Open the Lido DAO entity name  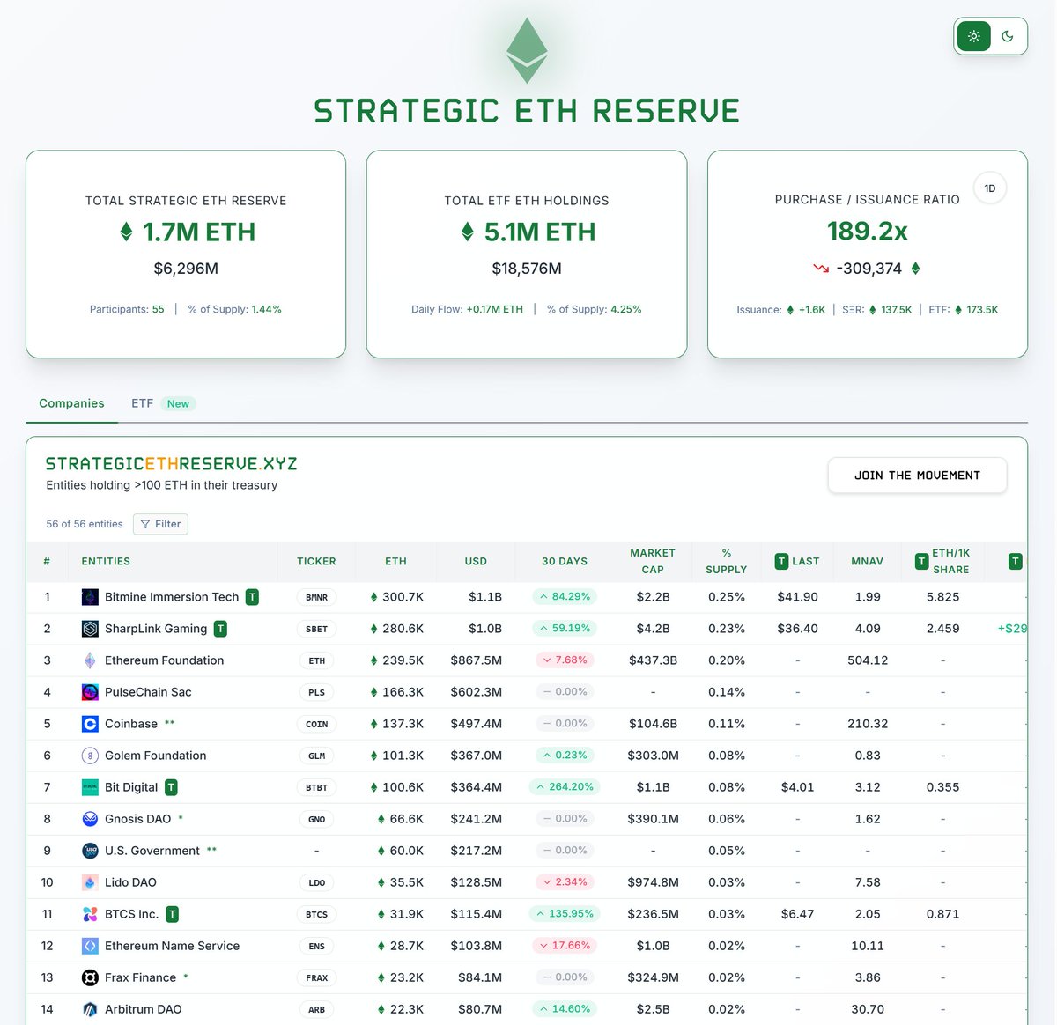130,882
